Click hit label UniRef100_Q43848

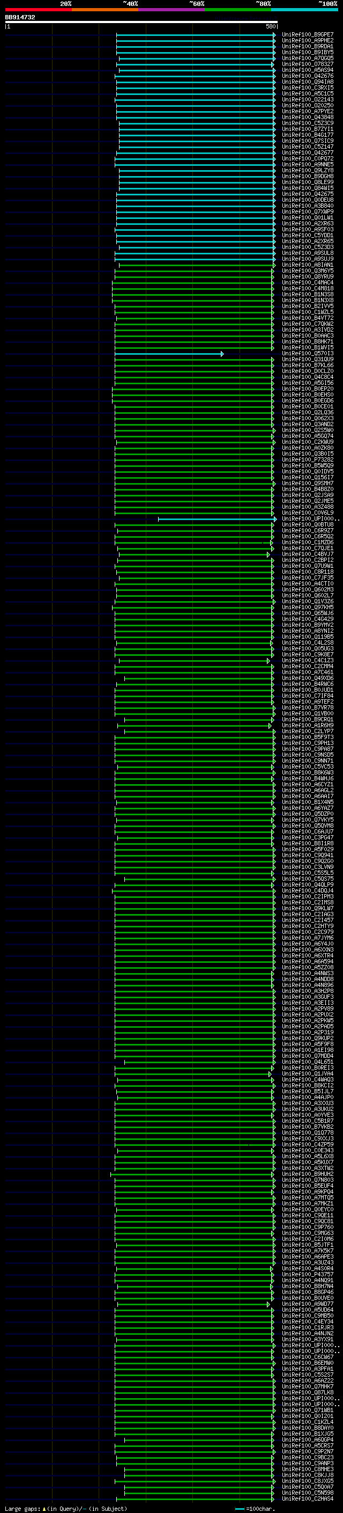point(307,117)
